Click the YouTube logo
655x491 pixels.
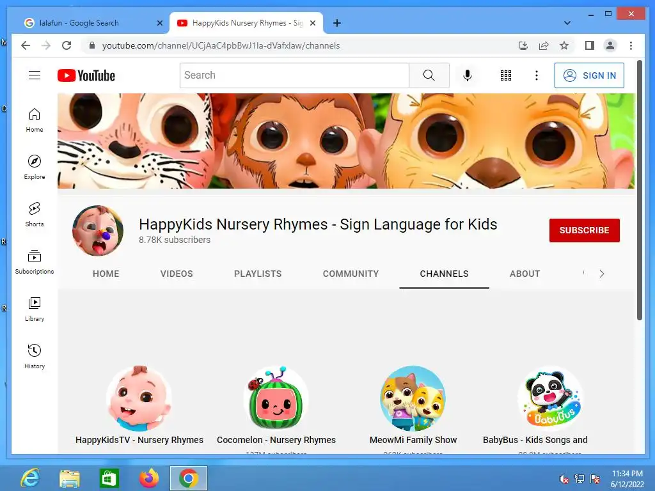click(x=86, y=75)
